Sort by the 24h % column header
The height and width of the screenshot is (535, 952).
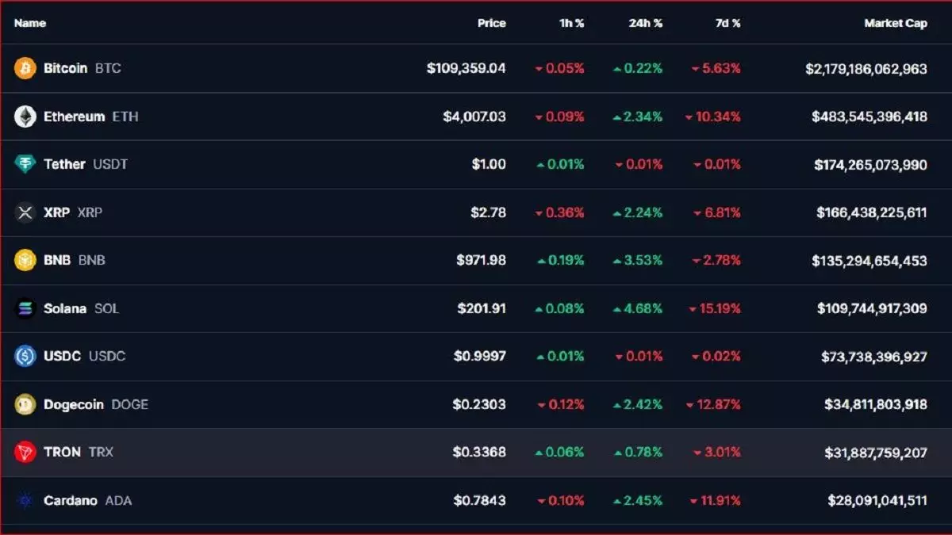[645, 23]
